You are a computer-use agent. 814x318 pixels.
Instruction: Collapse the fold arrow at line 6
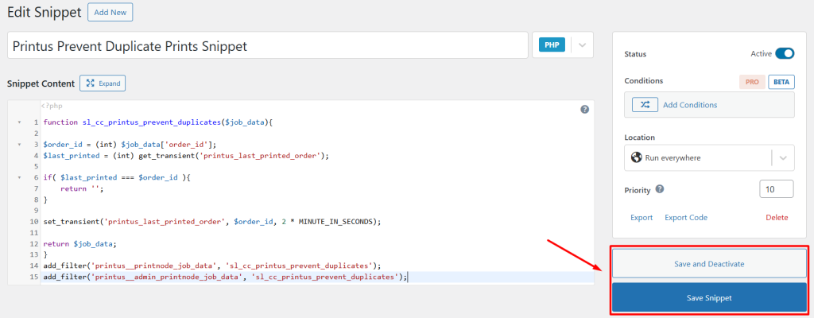[x=19, y=177]
